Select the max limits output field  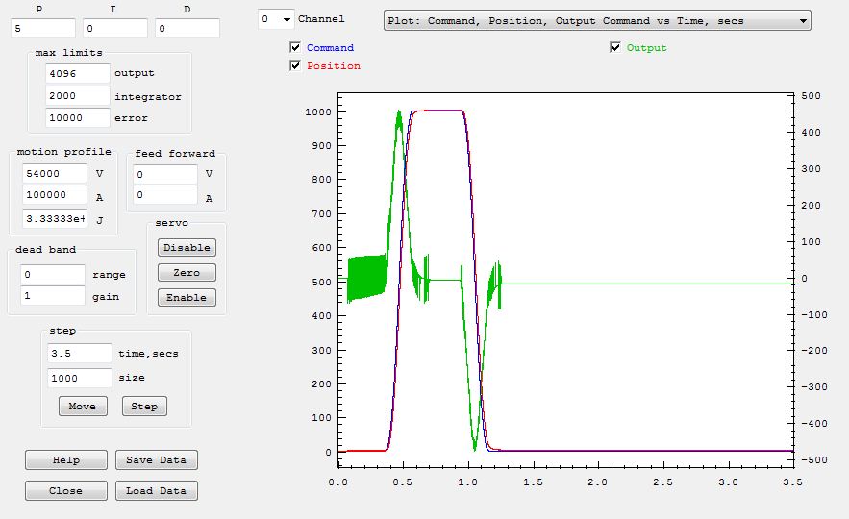[77, 73]
